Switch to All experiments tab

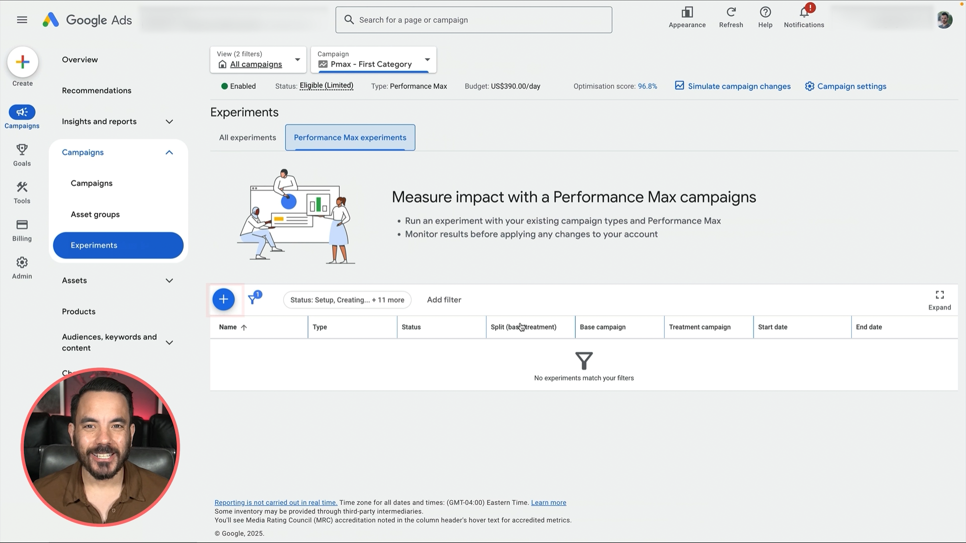pyautogui.click(x=248, y=138)
